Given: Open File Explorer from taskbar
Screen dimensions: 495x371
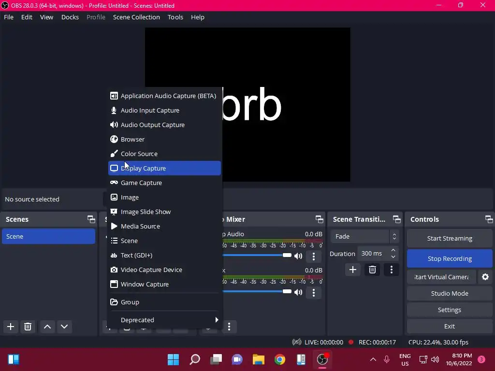Looking at the screenshot, I should [258, 359].
